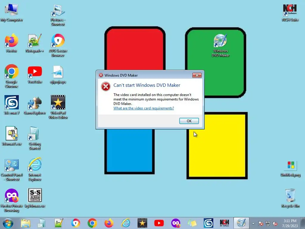This screenshot has width=305, height=229.
Task: Select the Getting Started desktop icon
Action: coord(35,138)
